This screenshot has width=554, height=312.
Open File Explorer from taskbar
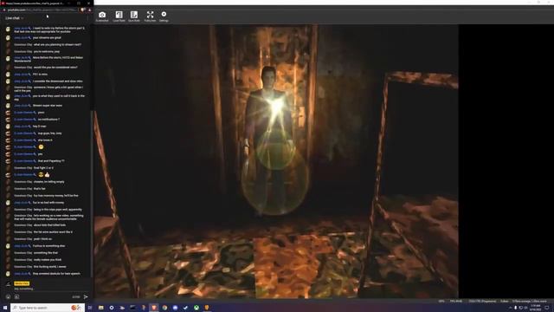[x=101, y=308]
